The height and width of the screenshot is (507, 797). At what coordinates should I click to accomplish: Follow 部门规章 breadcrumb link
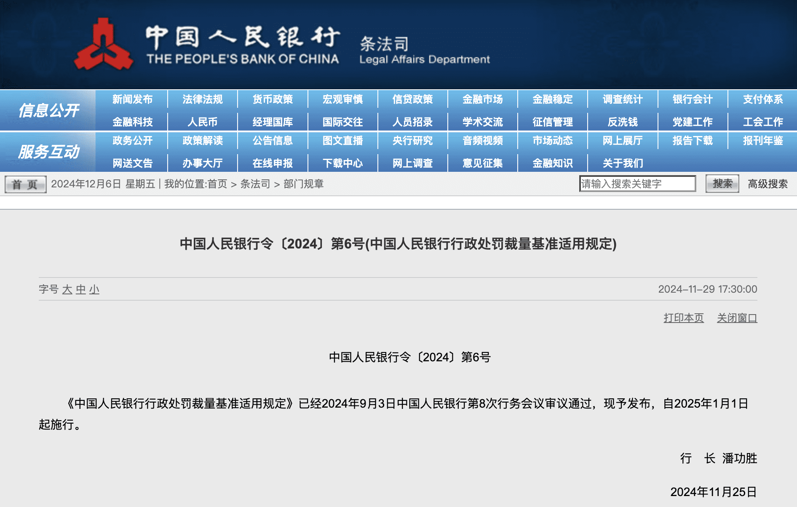click(x=303, y=184)
